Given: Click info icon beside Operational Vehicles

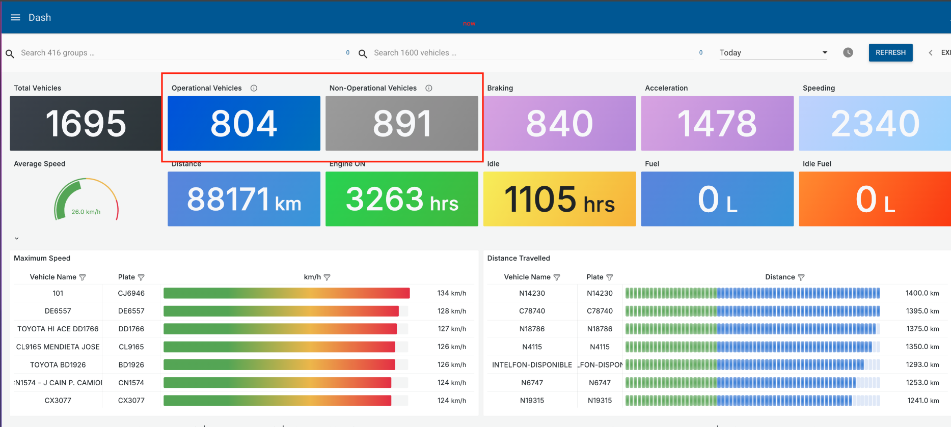Looking at the screenshot, I should click(254, 88).
